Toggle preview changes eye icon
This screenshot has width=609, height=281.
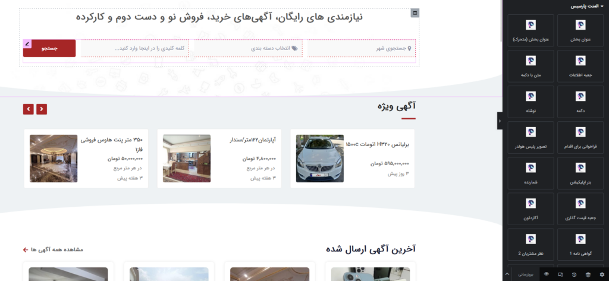[546, 274]
